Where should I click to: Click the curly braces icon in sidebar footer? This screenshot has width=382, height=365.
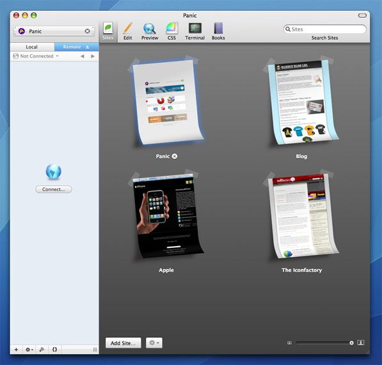[x=54, y=350]
